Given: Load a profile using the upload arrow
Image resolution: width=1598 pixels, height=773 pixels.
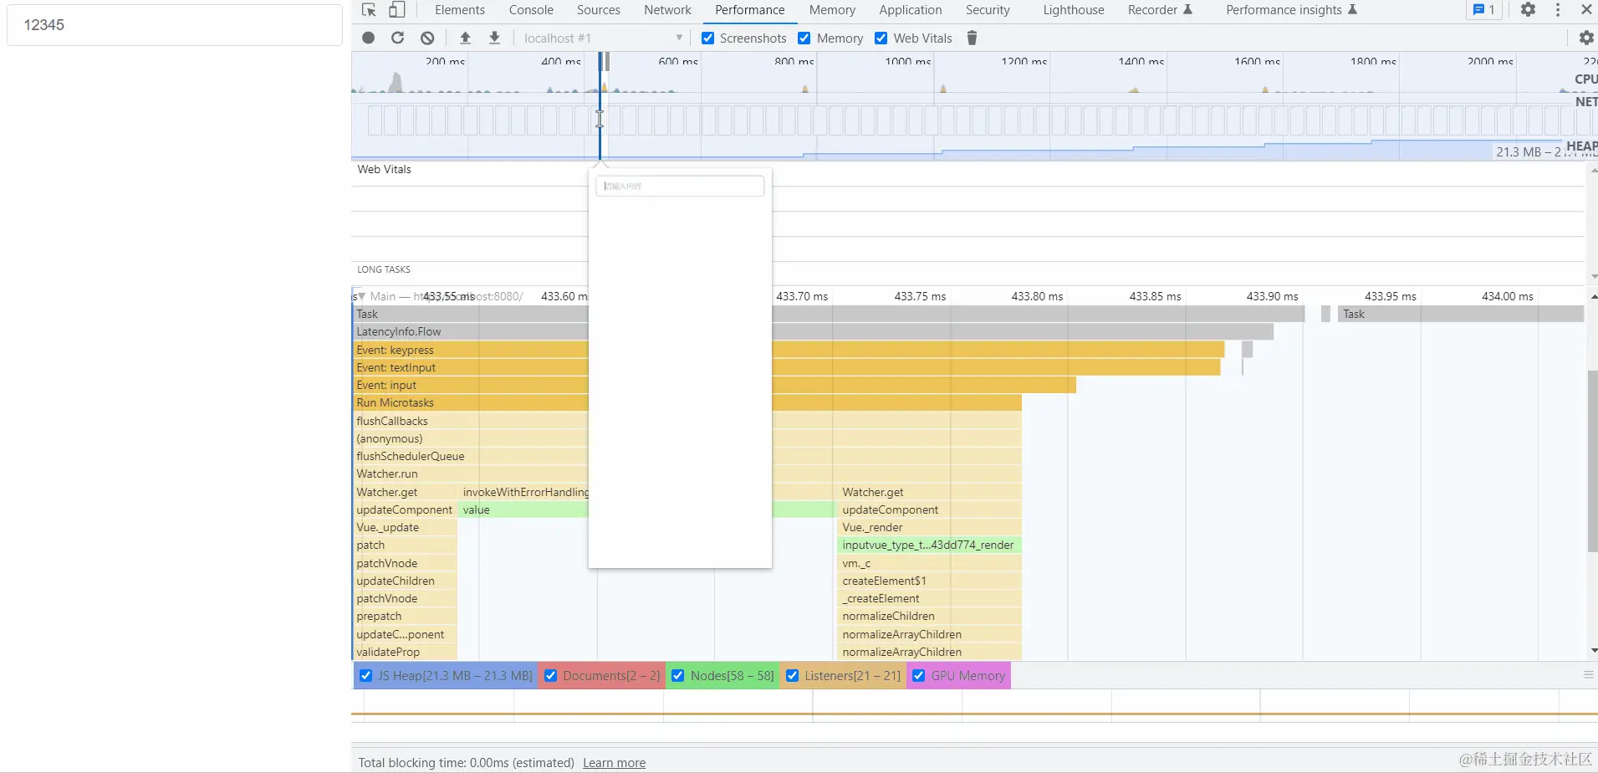Looking at the screenshot, I should [466, 38].
